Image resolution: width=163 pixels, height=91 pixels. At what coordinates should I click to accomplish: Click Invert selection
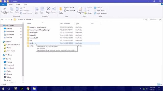click(x=100, y=13)
